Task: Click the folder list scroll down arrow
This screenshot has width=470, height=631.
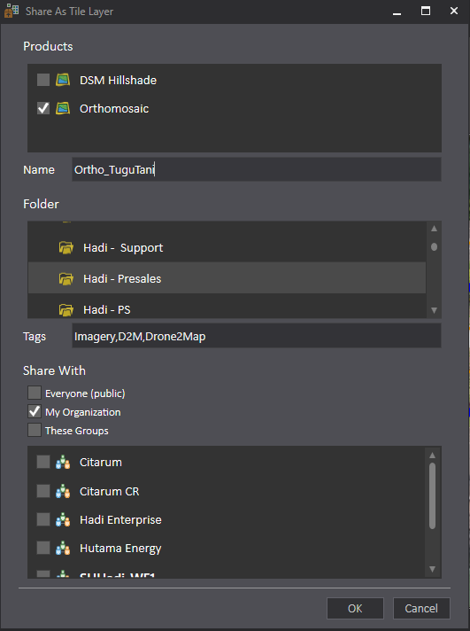Action: pos(434,310)
